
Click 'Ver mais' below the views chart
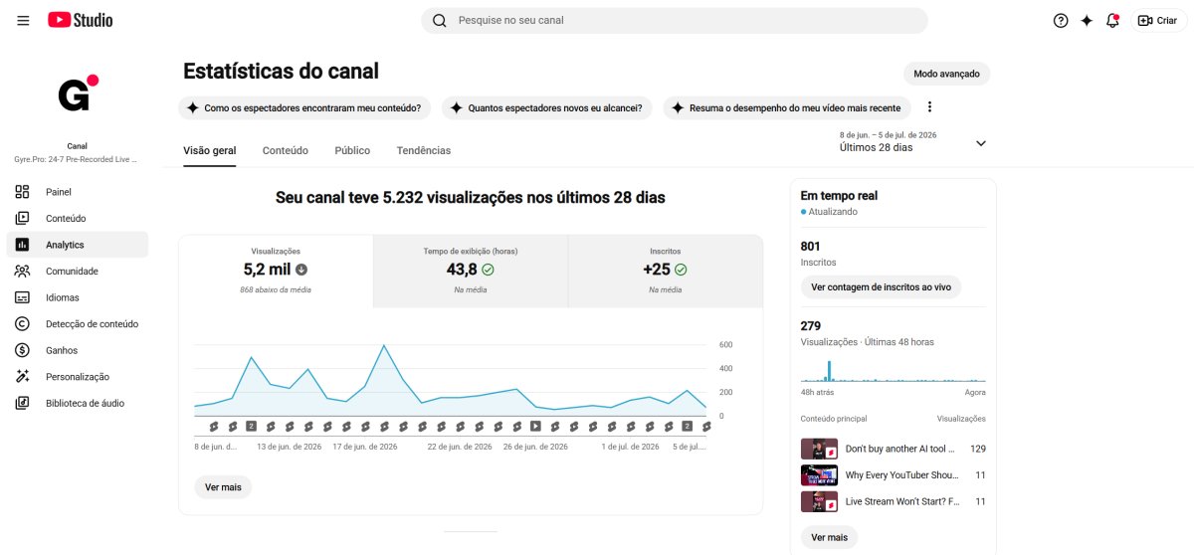[x=223, y=487]
